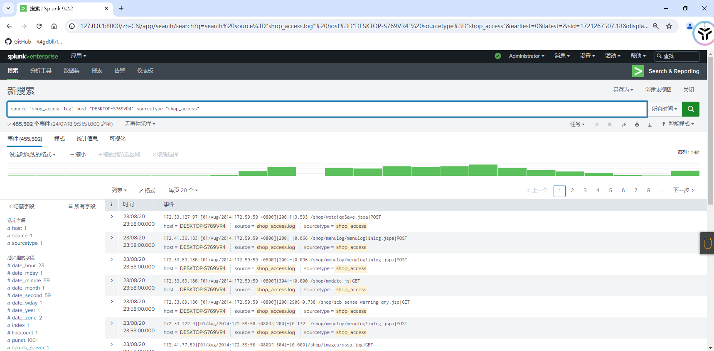Click the share job arrow icon
714x351 pixels.
click(x=623, y=124)
